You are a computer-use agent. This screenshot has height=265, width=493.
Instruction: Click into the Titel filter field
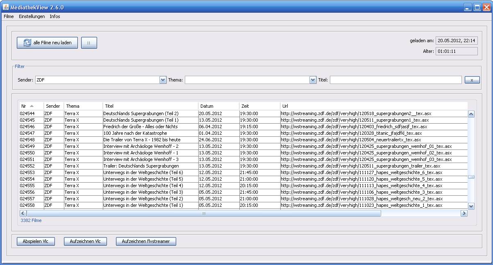395,80
